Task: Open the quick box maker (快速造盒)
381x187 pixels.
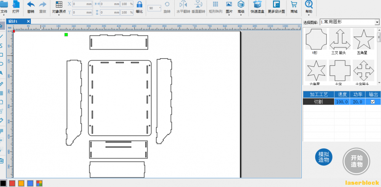Action: 258,5
